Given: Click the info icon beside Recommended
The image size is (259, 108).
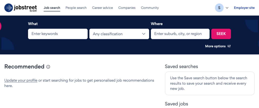Looking at the screenshot, I should click(48, 67).
